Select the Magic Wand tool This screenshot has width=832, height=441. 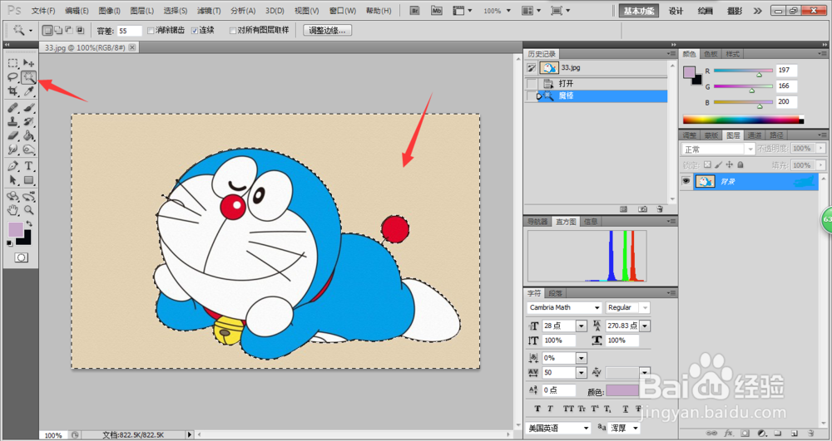tap(28, 77)
